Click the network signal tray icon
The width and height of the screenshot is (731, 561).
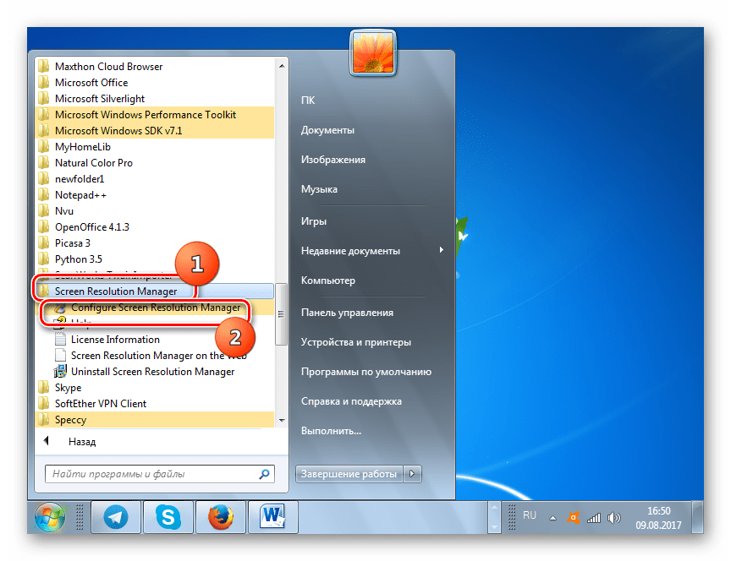point(593,518)
